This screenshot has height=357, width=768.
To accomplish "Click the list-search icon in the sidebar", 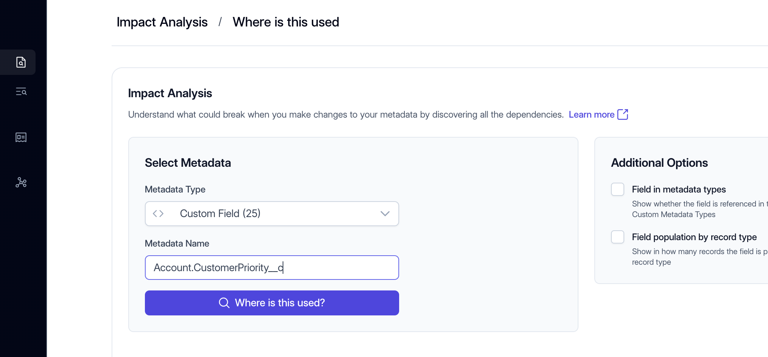I will tap(21, 92).
